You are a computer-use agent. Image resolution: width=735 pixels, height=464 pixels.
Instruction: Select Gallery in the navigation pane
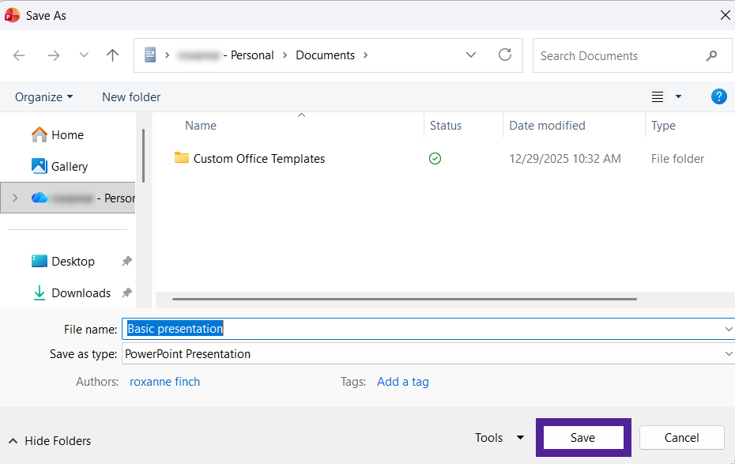[69, 167]
